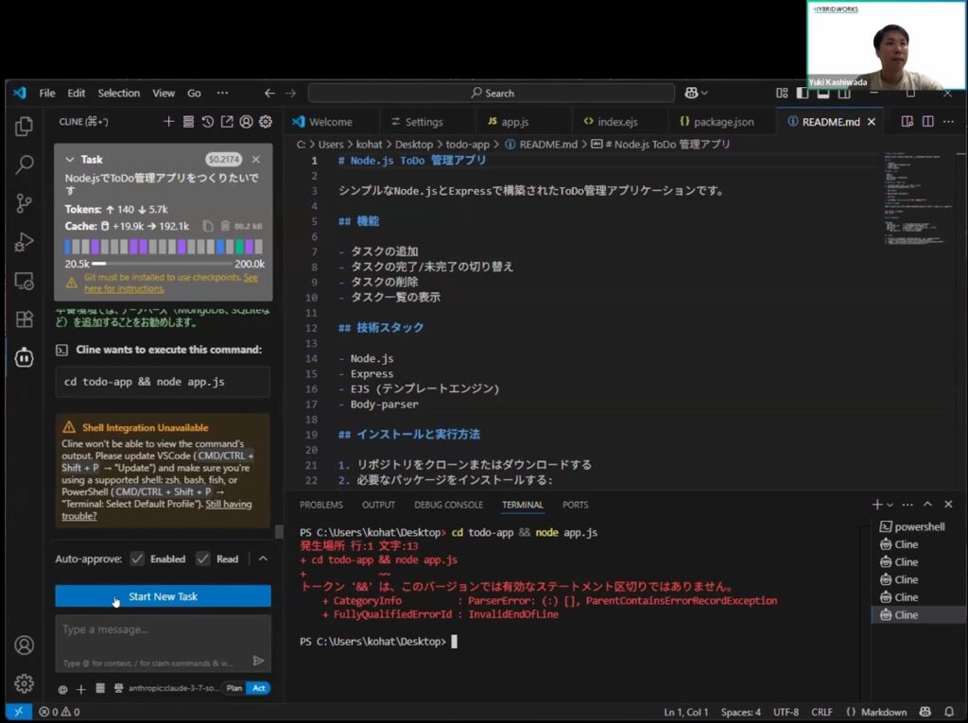968x723 pixels.
Task: Open the Accounts icon in activity bar
Action: 24,646
